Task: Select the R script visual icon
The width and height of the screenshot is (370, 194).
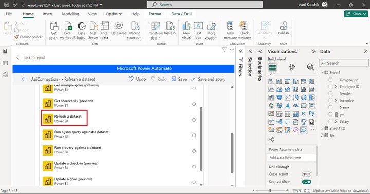Action: 304,113
